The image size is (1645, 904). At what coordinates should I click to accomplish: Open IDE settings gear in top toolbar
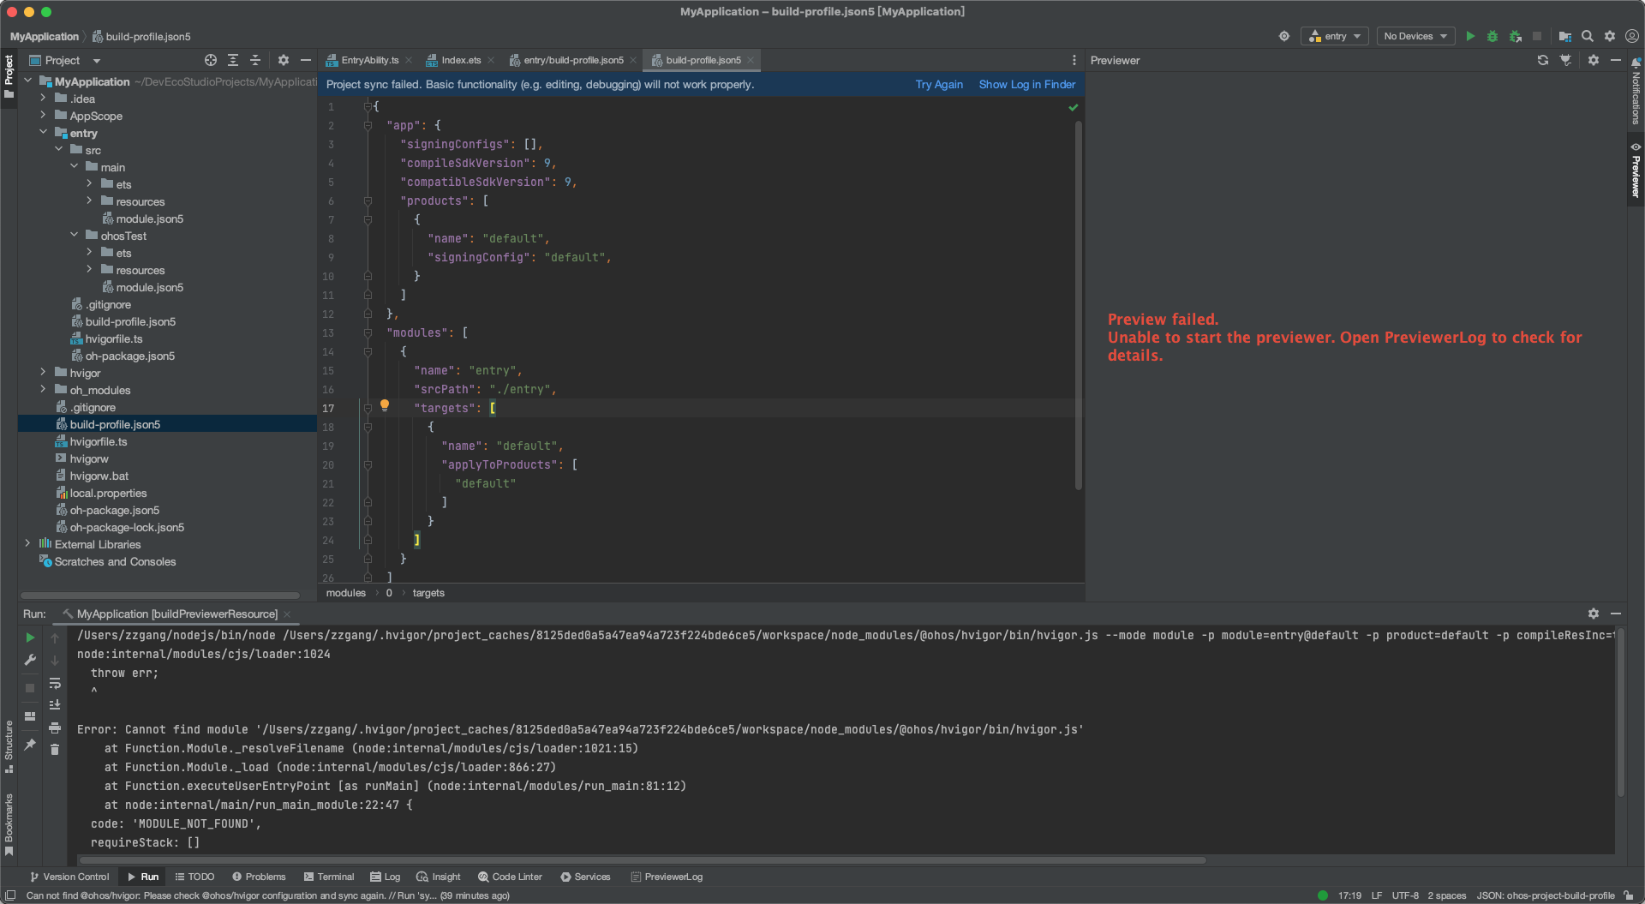tap(1610, 36)
